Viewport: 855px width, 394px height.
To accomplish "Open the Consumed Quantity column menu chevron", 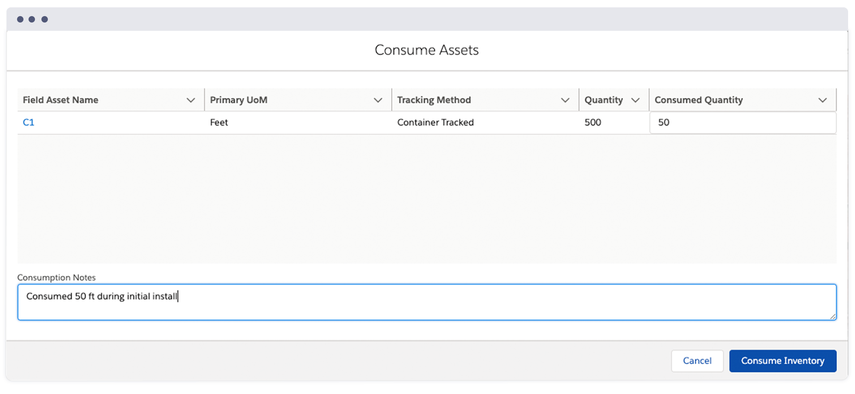I will [822, 100].
